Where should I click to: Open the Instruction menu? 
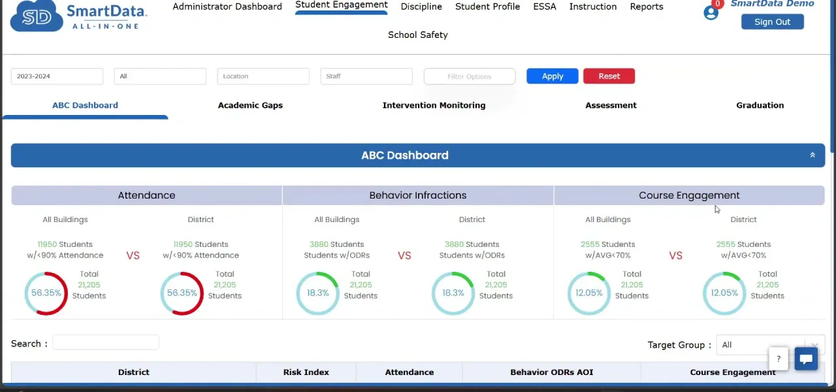pos(593,7)
